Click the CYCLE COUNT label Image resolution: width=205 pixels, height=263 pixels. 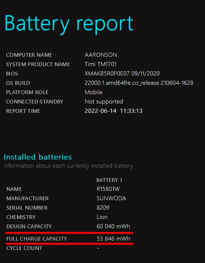24,248
